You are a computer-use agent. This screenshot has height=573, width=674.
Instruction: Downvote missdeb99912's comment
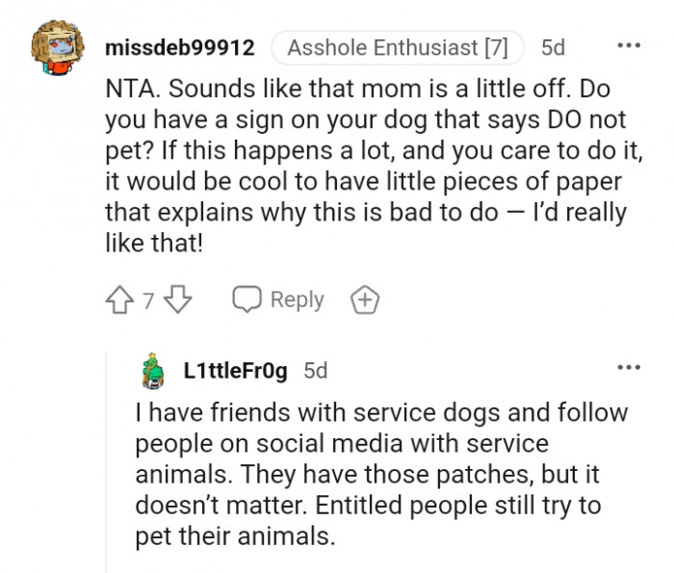(178, 300)
